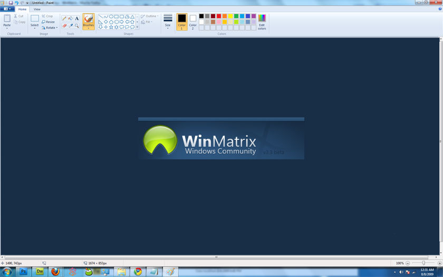Click the Brushes tool icon
Screen dimensions: 443x277
89,18
